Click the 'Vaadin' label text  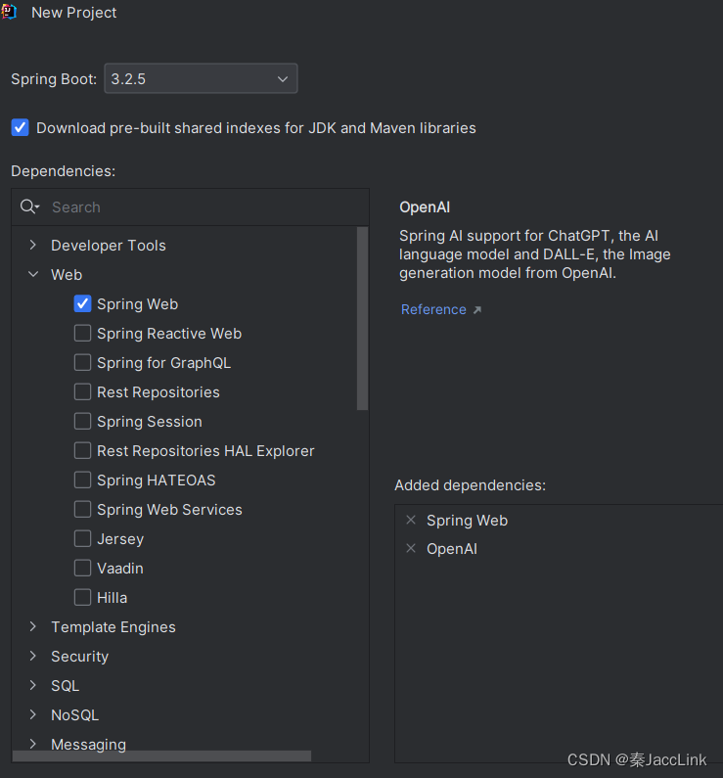(x=120, y=569)
